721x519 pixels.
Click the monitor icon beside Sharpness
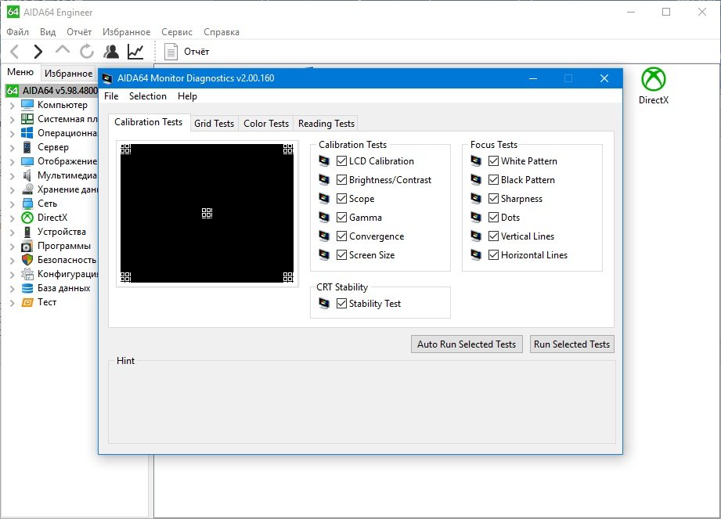coord(476,199)
